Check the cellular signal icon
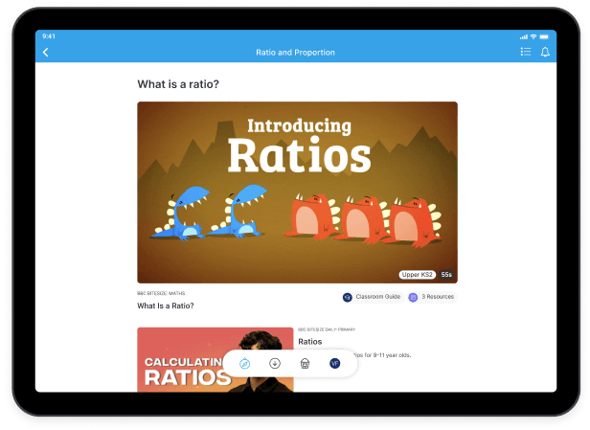Image resolution: width=590 pixels, height=430 pixels. pos(523,36)
